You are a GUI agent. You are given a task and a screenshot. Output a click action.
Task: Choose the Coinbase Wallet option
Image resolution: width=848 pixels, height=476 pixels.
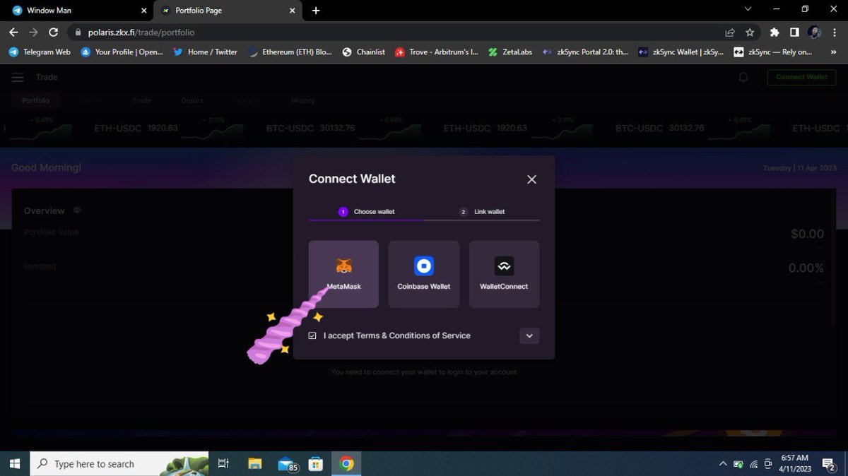(x=424, y=274)
